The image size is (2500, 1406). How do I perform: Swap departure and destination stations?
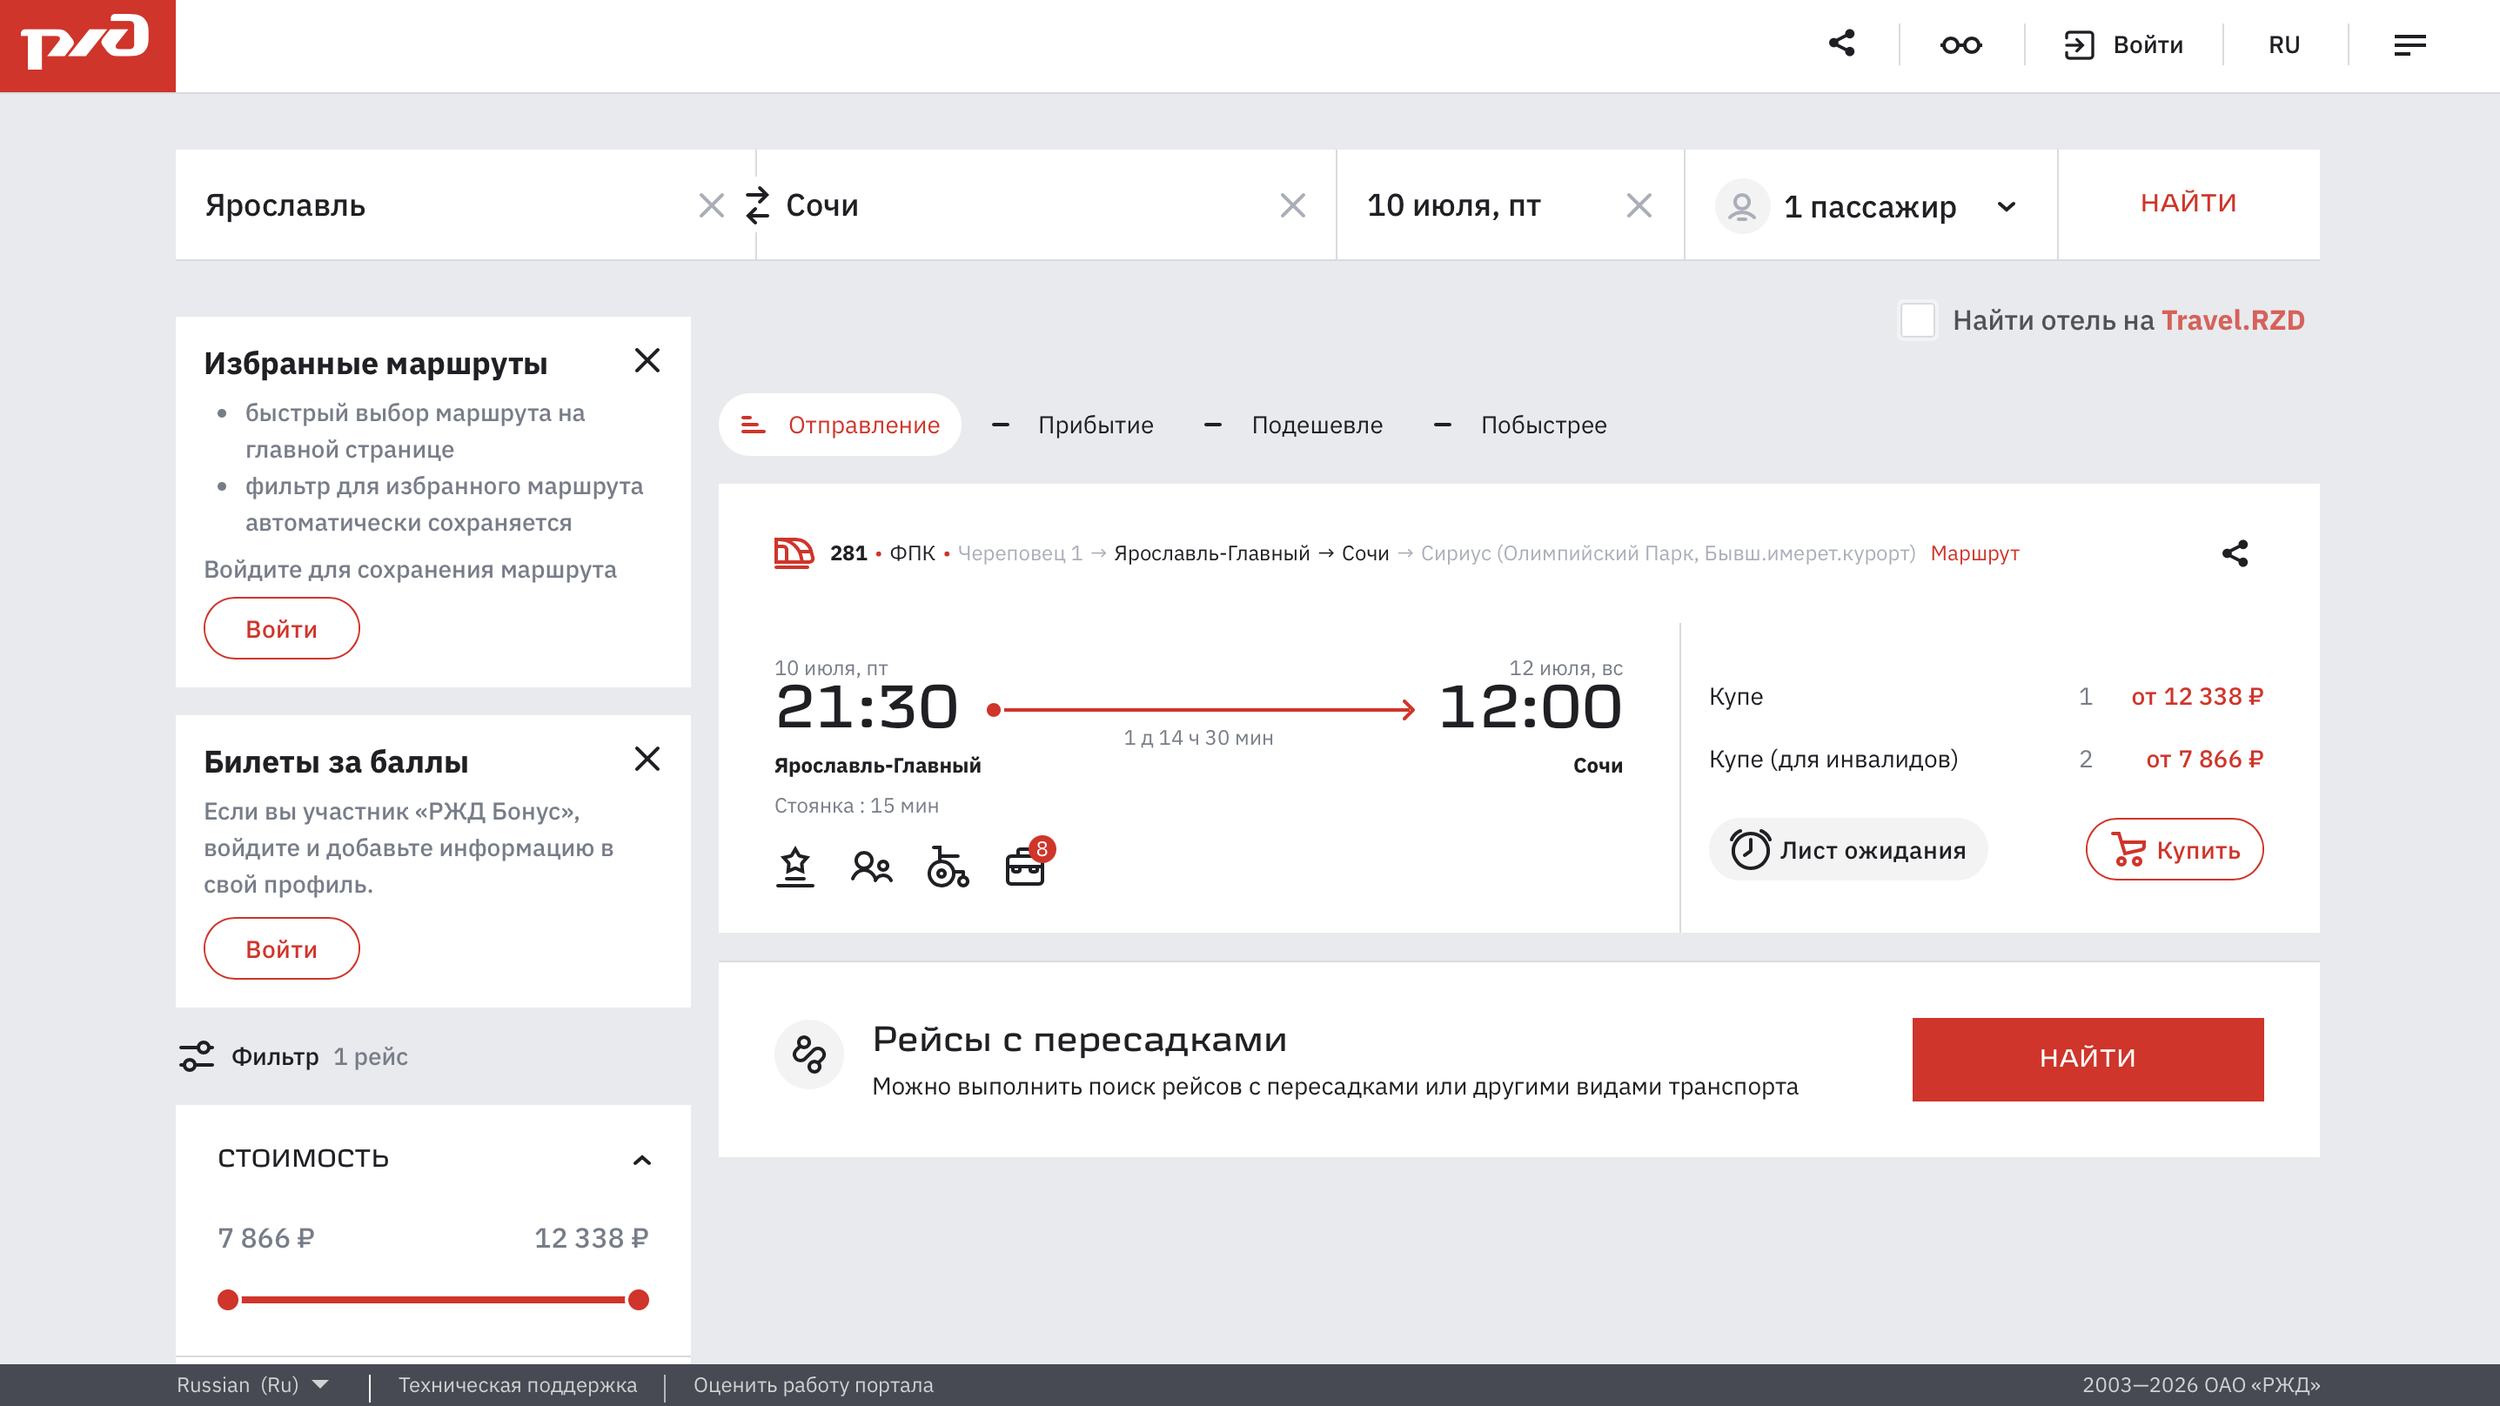pos(757,204)
